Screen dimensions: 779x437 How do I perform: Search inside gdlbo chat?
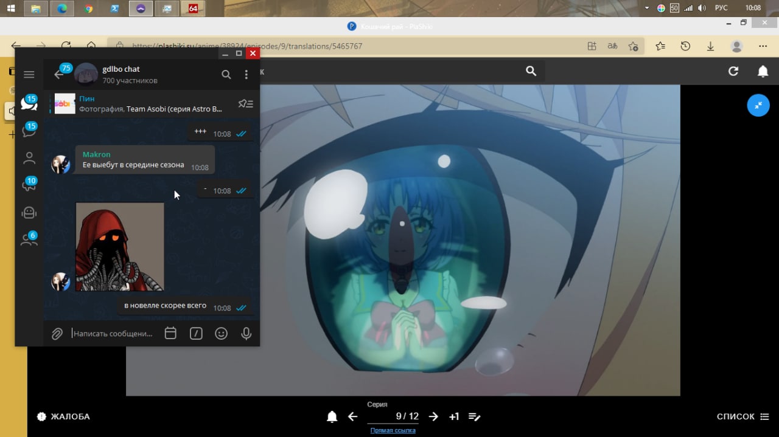226,74
